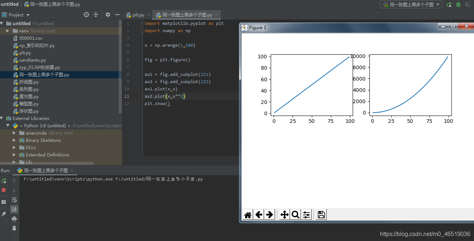
Task: Click the forward arrow in Figure 1 toolbar
Action: [270, 215]
